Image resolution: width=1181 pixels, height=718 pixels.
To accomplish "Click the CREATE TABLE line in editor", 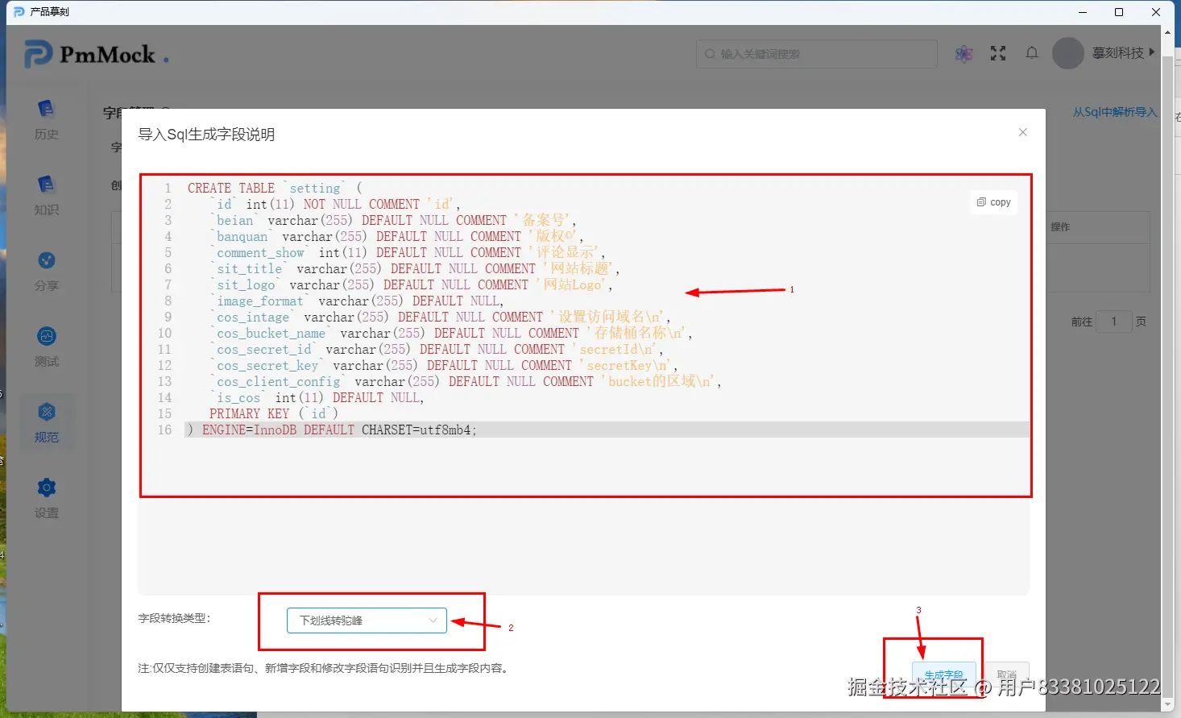I will tap(275, 188).
